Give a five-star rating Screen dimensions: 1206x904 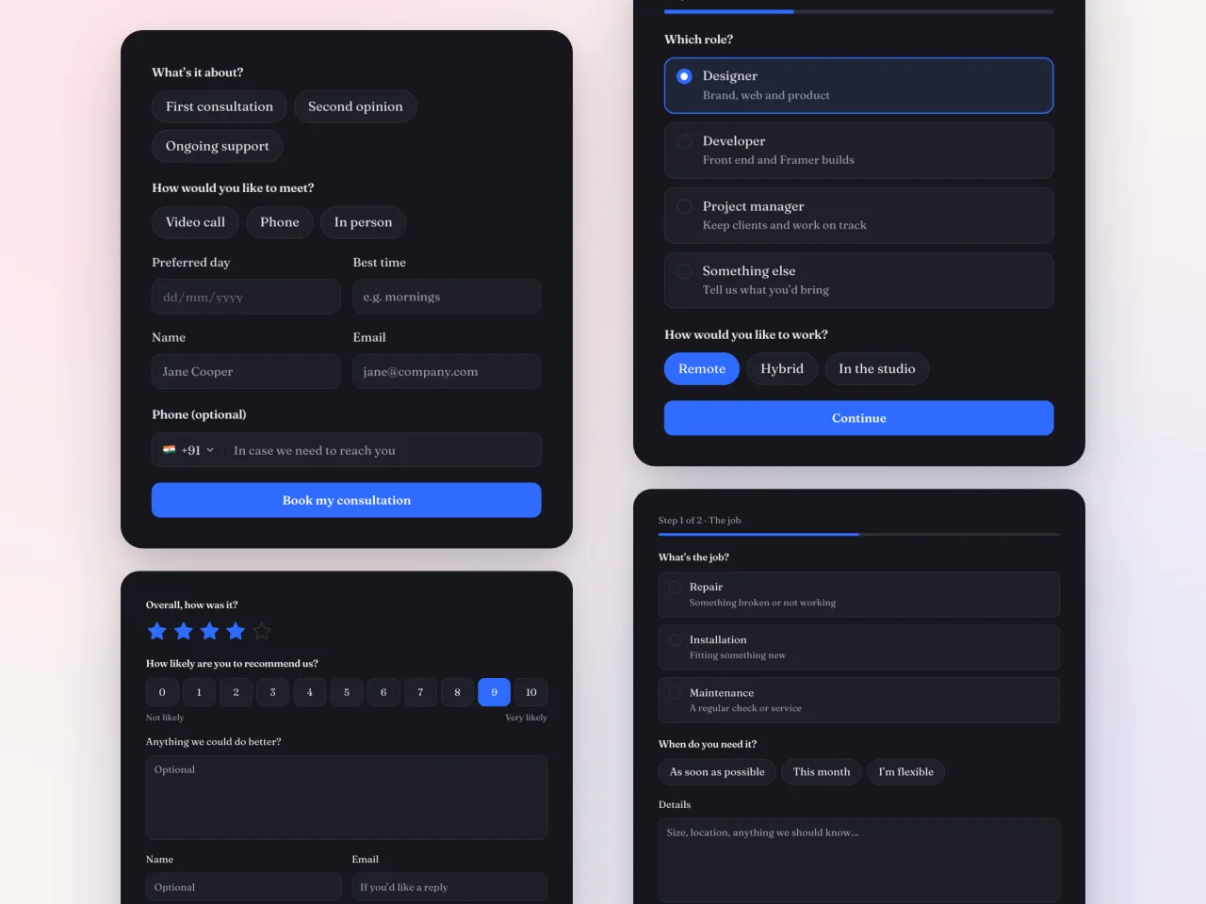(x=262, y=631)
